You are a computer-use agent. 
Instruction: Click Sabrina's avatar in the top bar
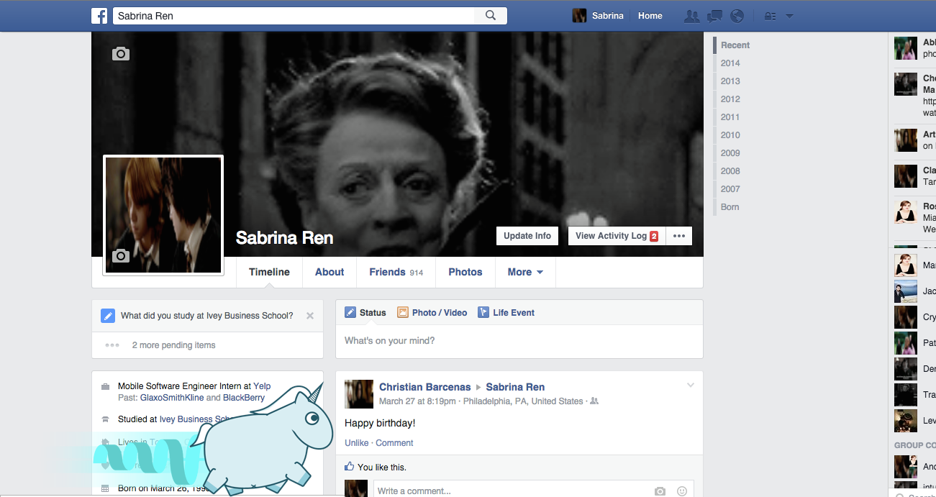[x=579, y=16]
